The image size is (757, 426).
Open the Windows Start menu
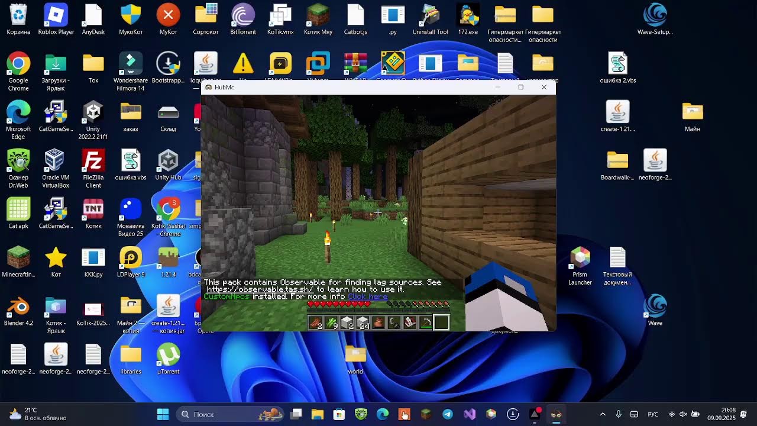pos(163,414)
